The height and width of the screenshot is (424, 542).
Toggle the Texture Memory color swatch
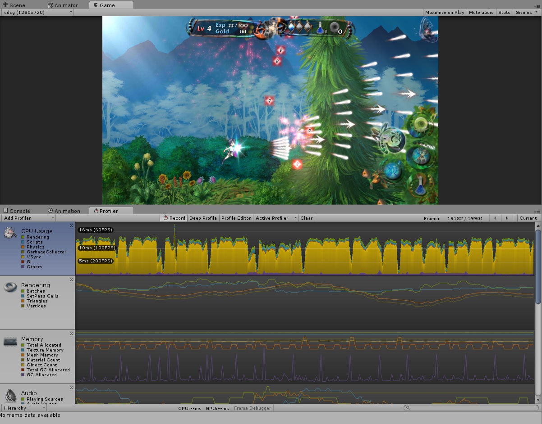click(x=23, y=350)
